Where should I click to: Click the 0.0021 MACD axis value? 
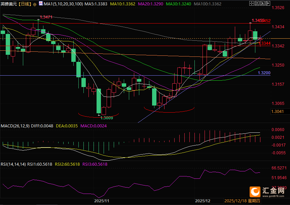pos(278,137)
